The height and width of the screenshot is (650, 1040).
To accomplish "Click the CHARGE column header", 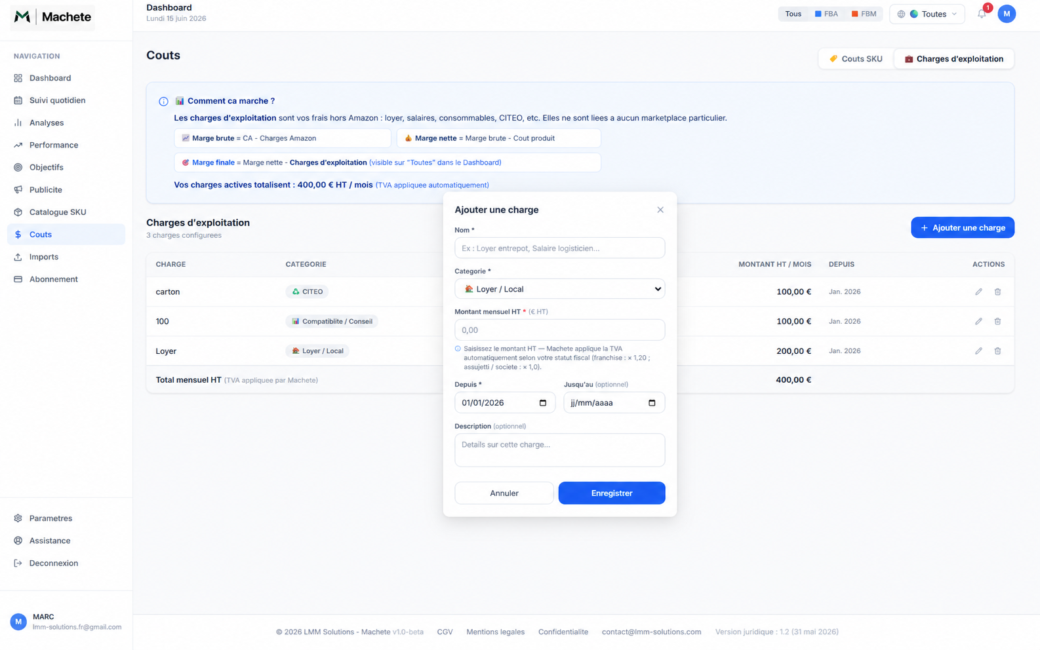I will pyautogui.click(x=170, y=265).
